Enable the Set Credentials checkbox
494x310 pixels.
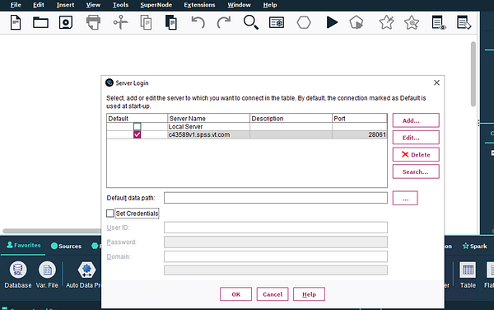click(110, 214)
